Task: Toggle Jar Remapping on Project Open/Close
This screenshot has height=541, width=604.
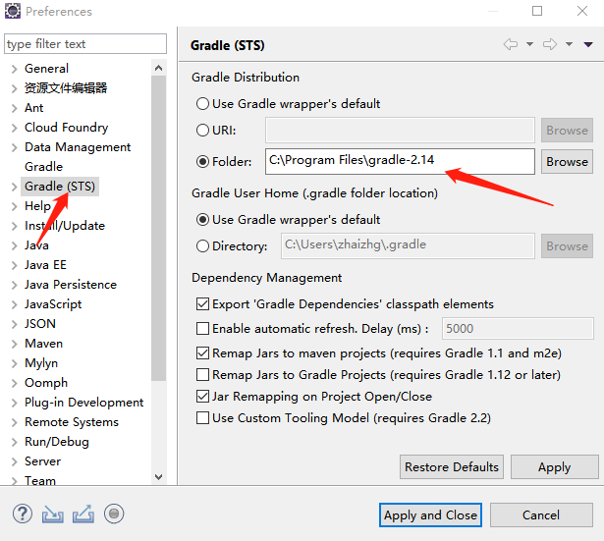Action: [x=202, y=397]
